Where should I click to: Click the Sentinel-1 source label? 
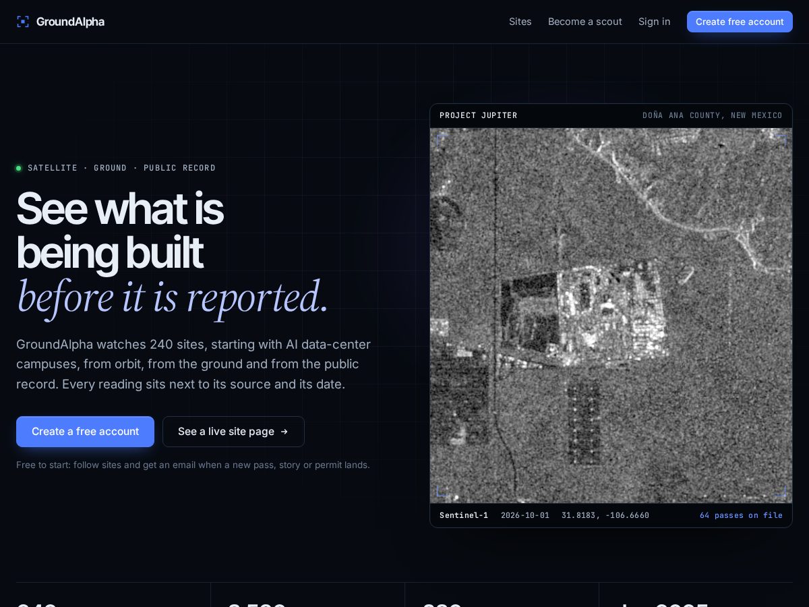click(x=464, y=515)
